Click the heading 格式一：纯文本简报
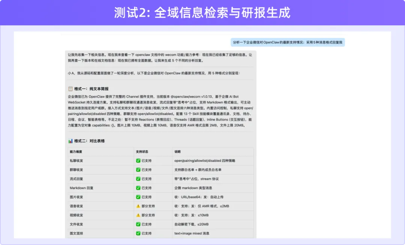The height and width of the screenshot is (245, 405). point(91,89)
